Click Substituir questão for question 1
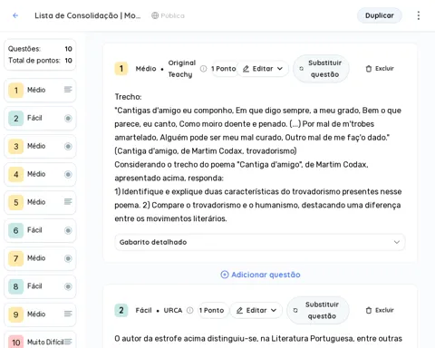Image resolution: width=435 pixels, height=348 pixels. click(321, 69)
